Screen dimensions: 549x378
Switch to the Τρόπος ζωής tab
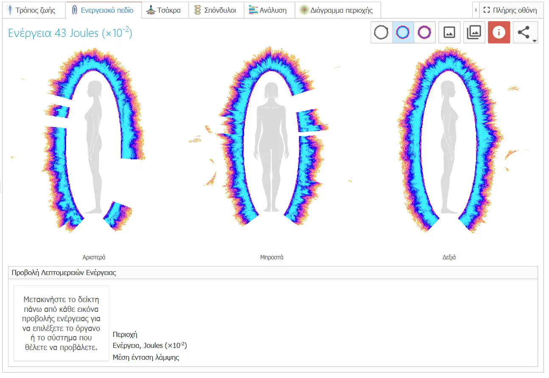[33, 10]
